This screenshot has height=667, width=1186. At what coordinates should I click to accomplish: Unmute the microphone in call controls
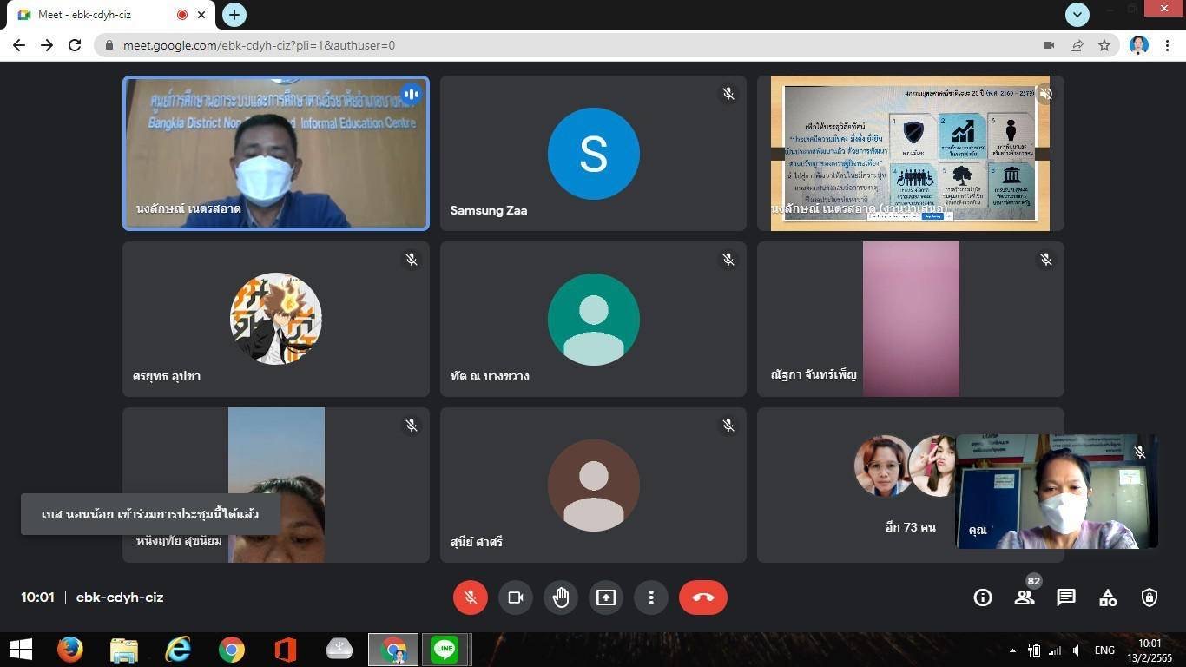point(470,598)
